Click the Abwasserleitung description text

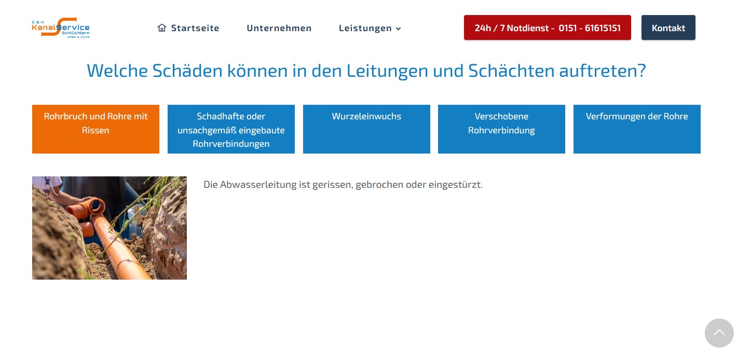point(343,185)
